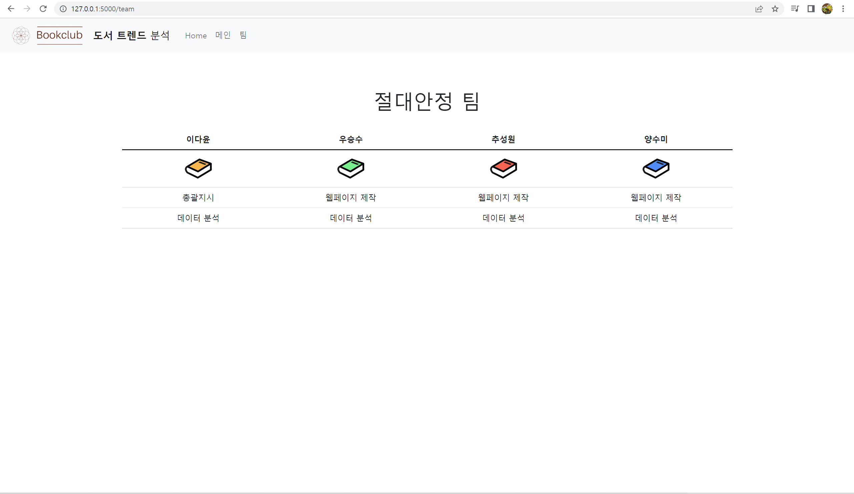The width and height of the screenshot is (854, 494).
Task: Click the 총괄지시 cell under 이다윤
Action: [x=198, y=197]
